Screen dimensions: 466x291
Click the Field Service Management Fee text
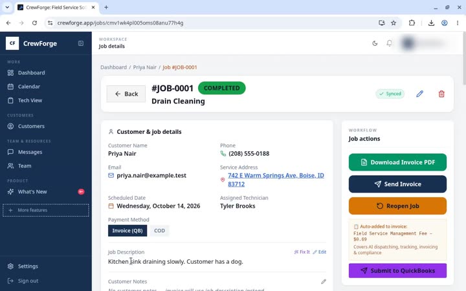(x=393, y=237)
